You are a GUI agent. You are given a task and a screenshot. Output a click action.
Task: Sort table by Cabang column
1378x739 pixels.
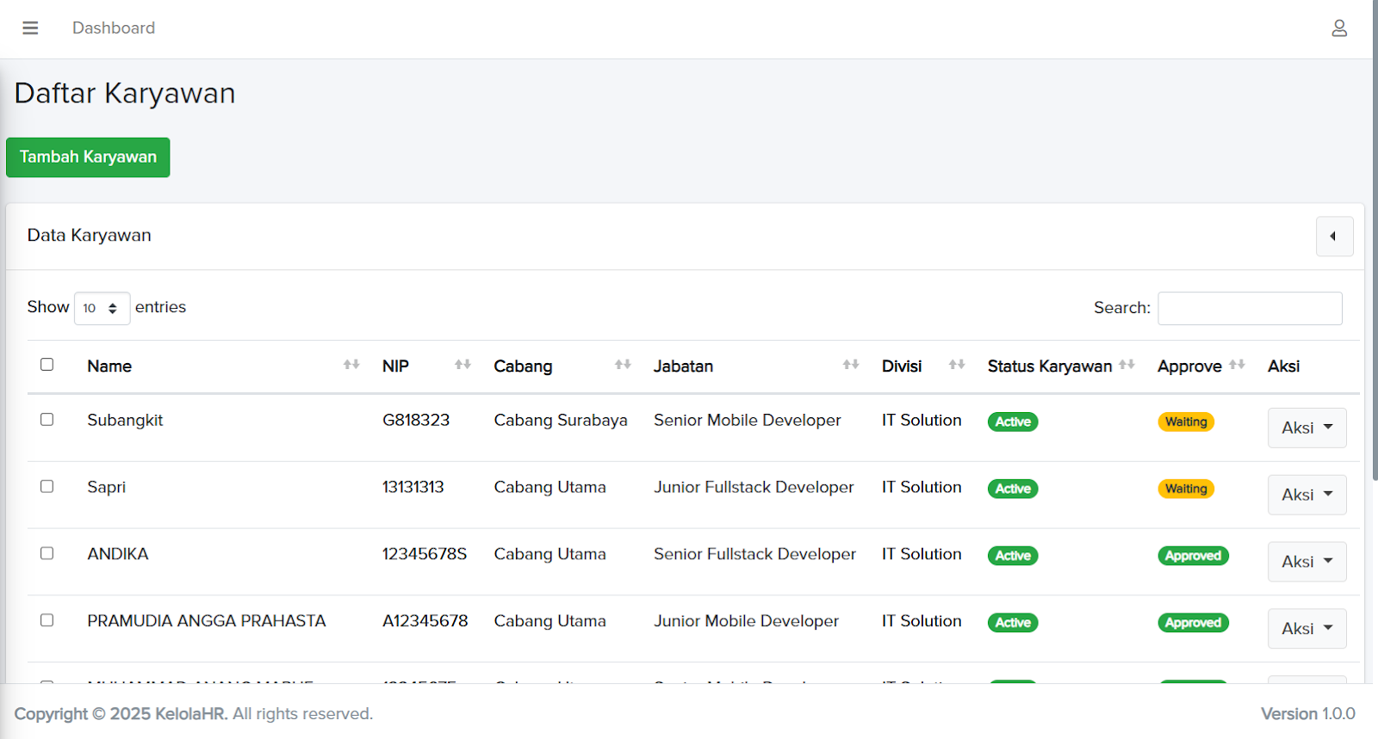[523, 366]
